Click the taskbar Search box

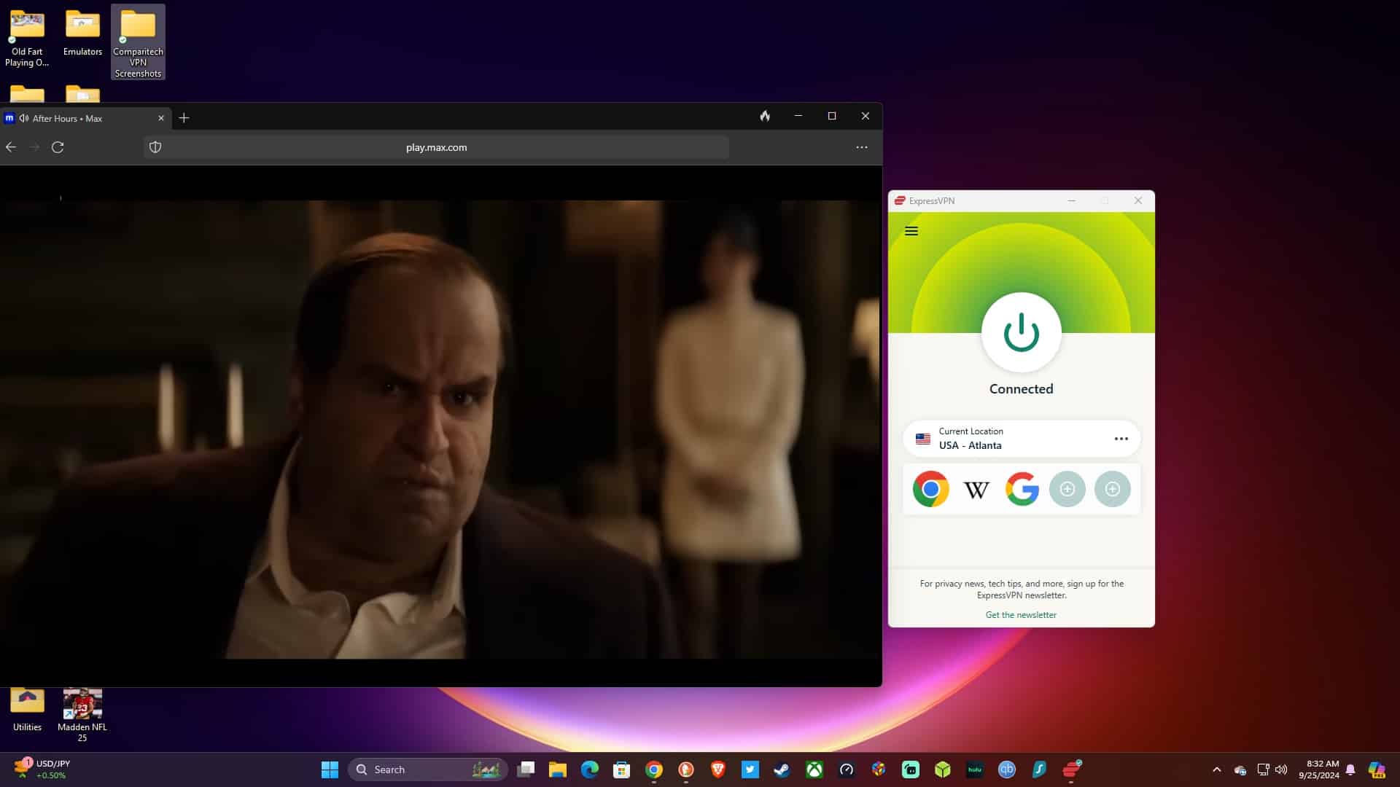coord(428,770)
